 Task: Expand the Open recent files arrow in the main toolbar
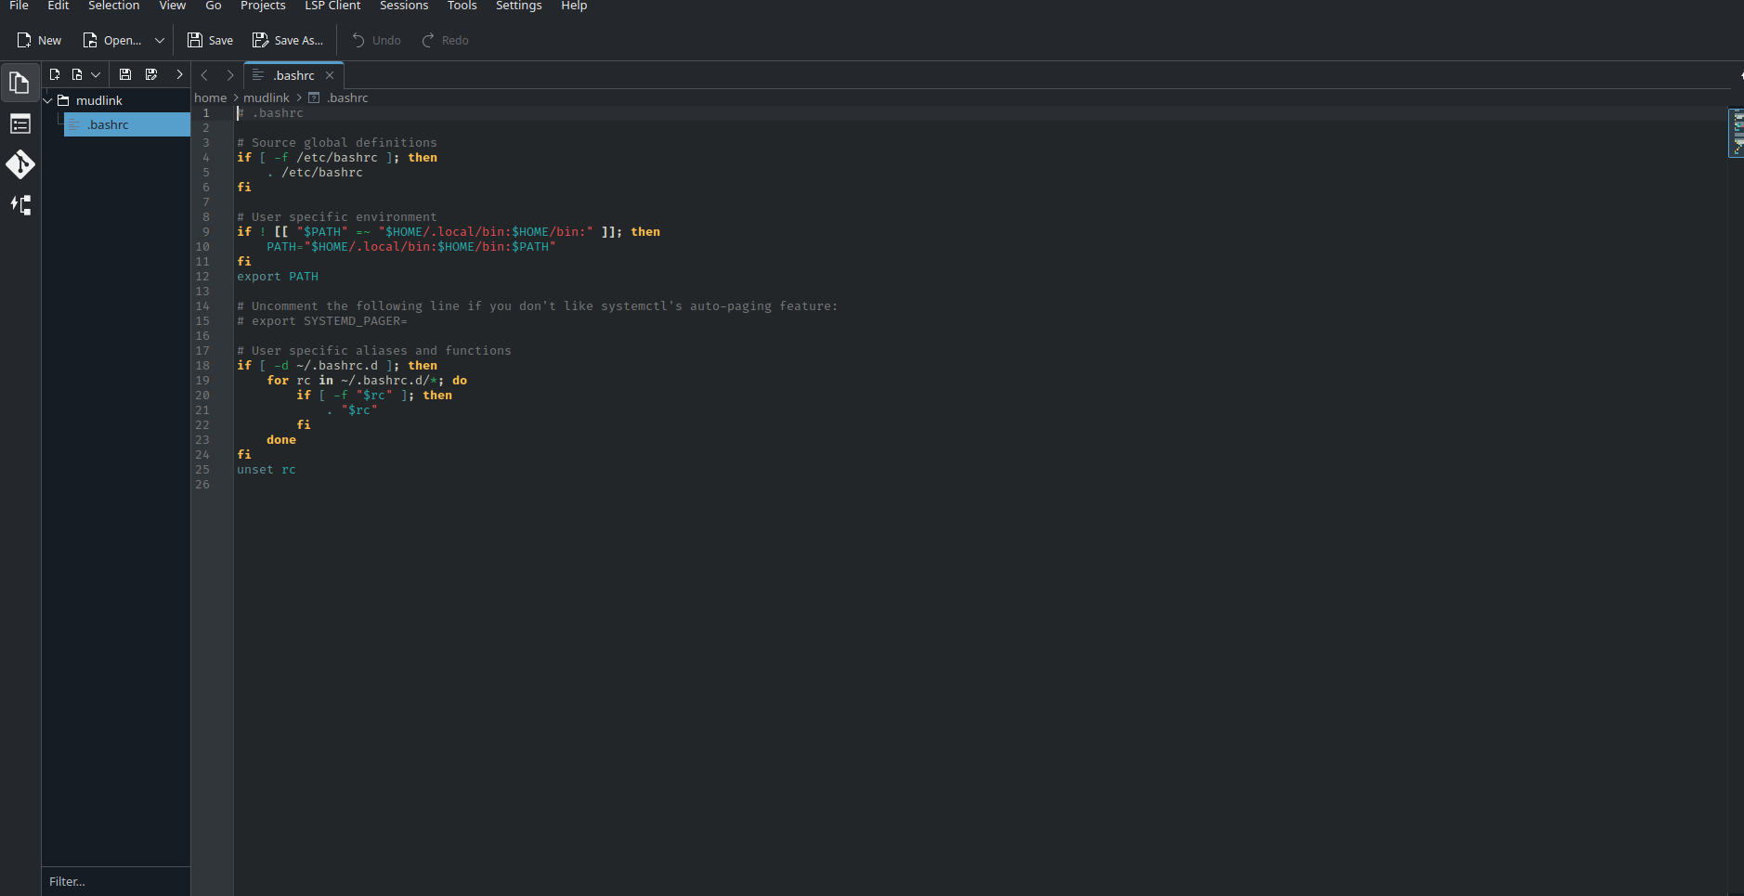click(x=160, y=41)
